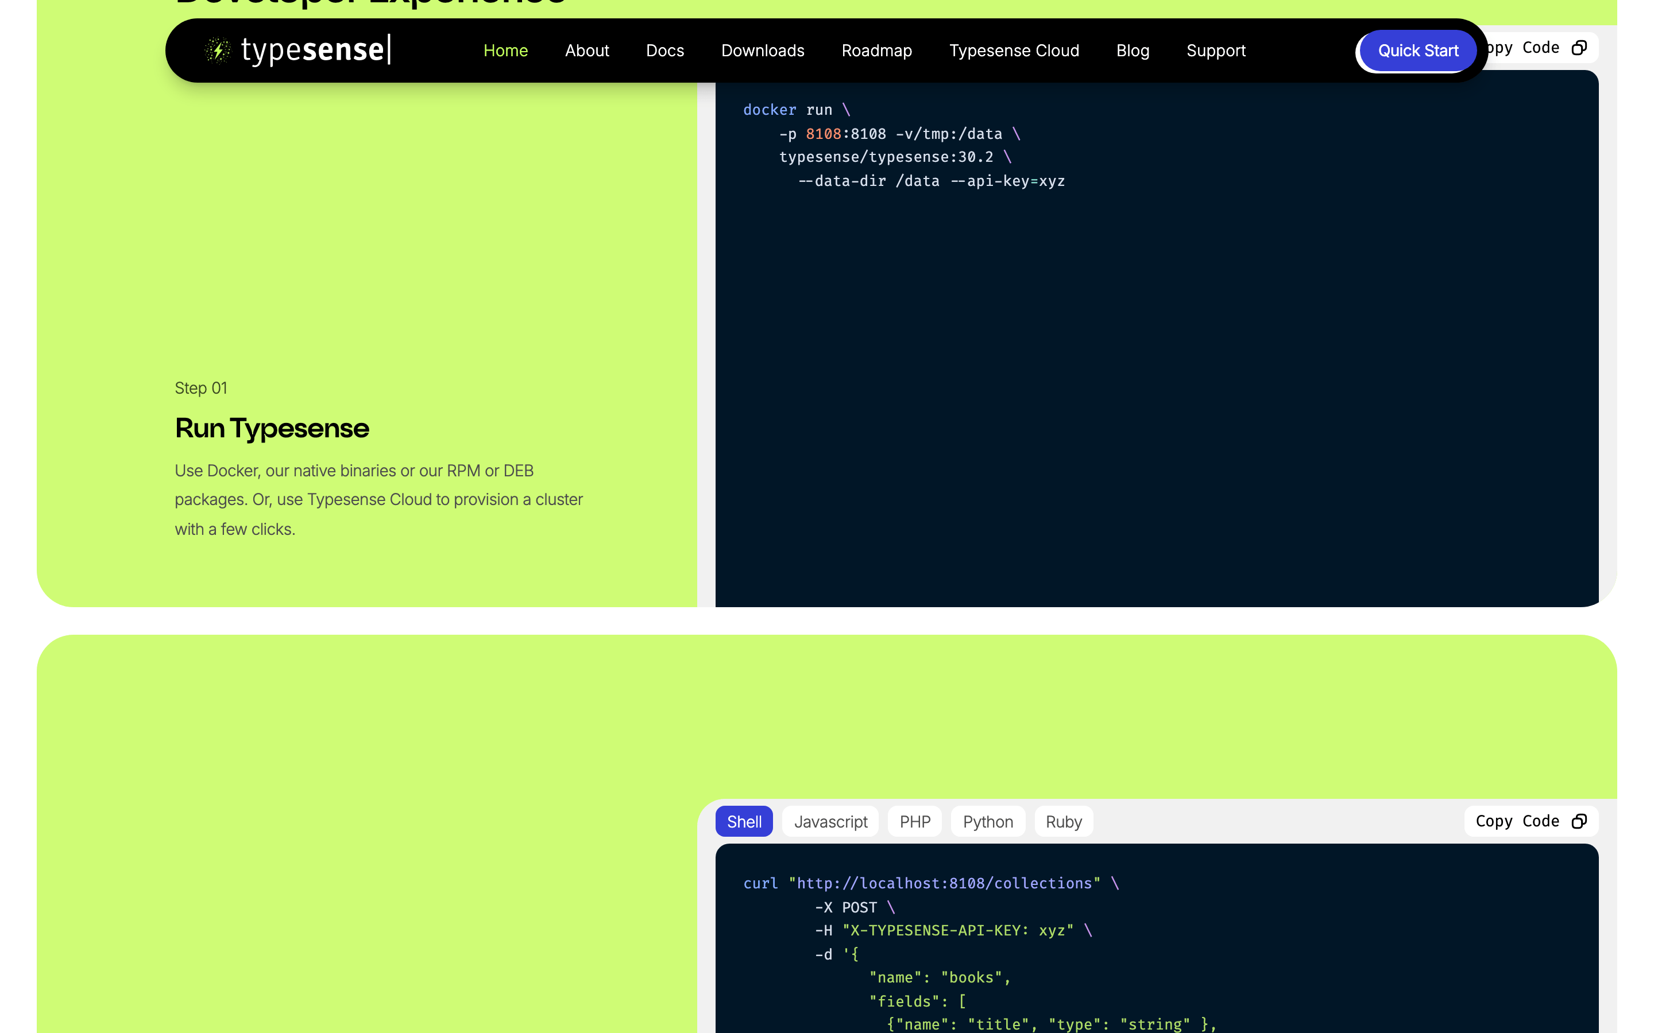Click the '"name": "books"' code line
Screen dimensions: 1654x1033
pos(940,978)
